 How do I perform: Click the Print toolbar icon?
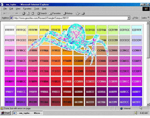83,13
